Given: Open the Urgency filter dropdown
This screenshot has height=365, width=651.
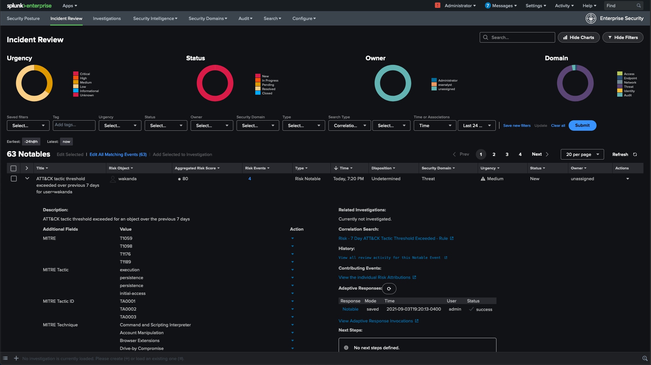Looking at the screenshot, I should [x=120, y=125].
